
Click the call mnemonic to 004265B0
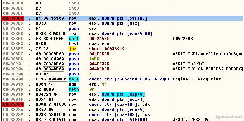(74, 39)
